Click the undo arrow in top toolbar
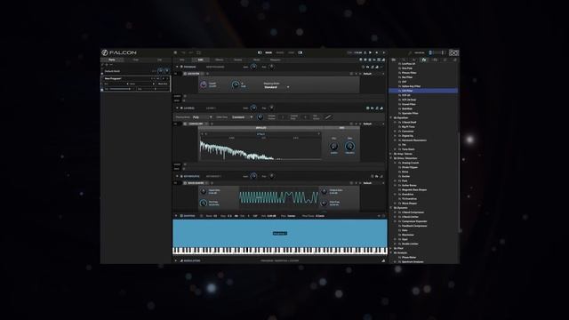Image resolution: width=569 pixels, height=320 pixels. pyautogui.click(x=183, y=52)
